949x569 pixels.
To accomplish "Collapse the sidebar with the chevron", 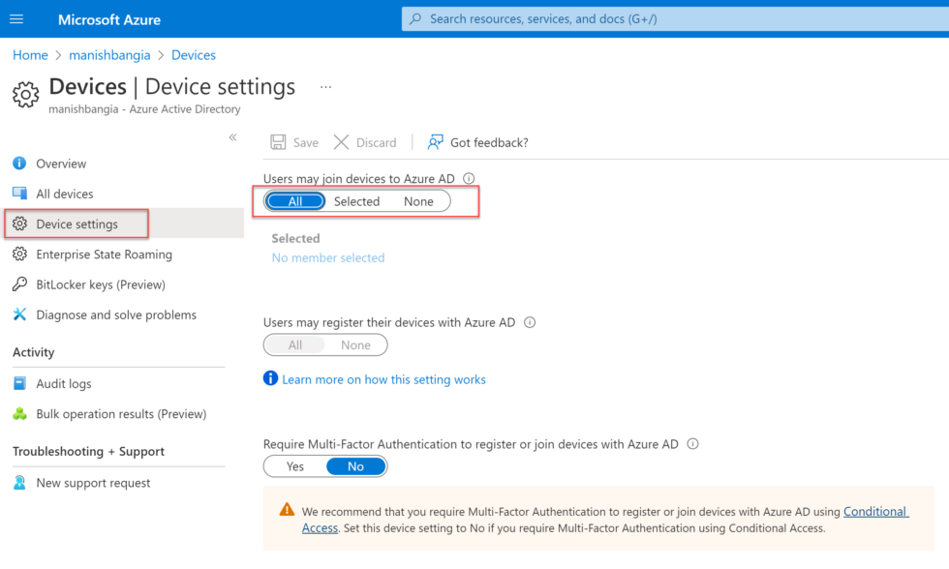I will [232, 137].
